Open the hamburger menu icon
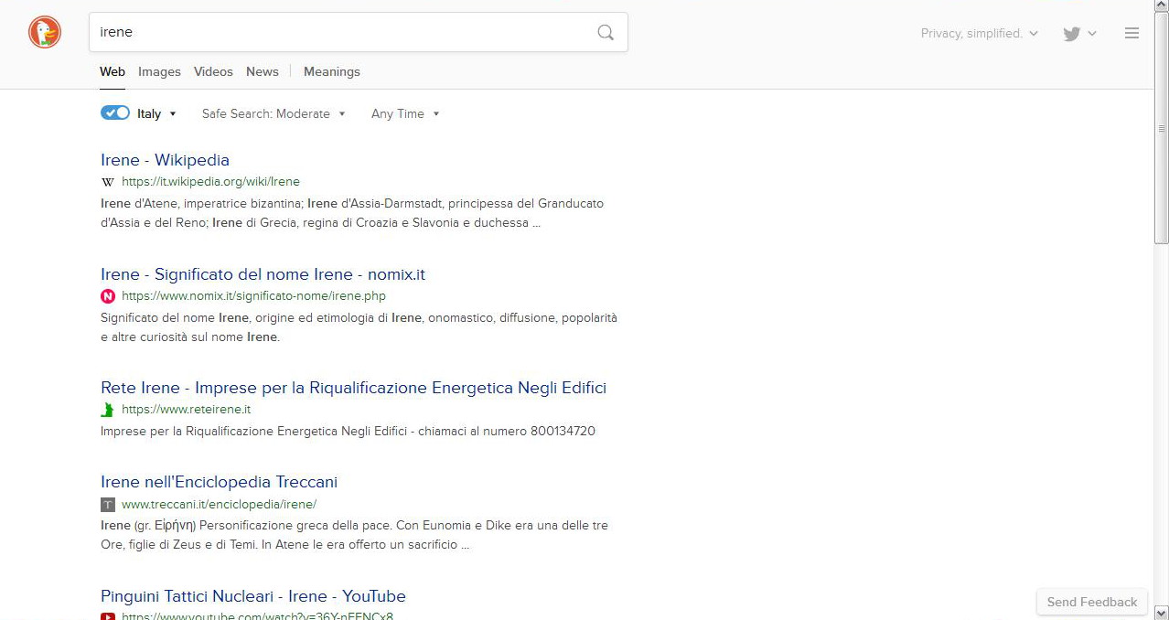Viewport: 1169px width, 620px height. coord(1131,33)
